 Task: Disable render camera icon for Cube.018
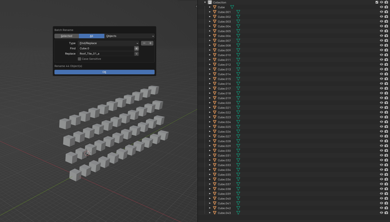(x=386, y=93)
